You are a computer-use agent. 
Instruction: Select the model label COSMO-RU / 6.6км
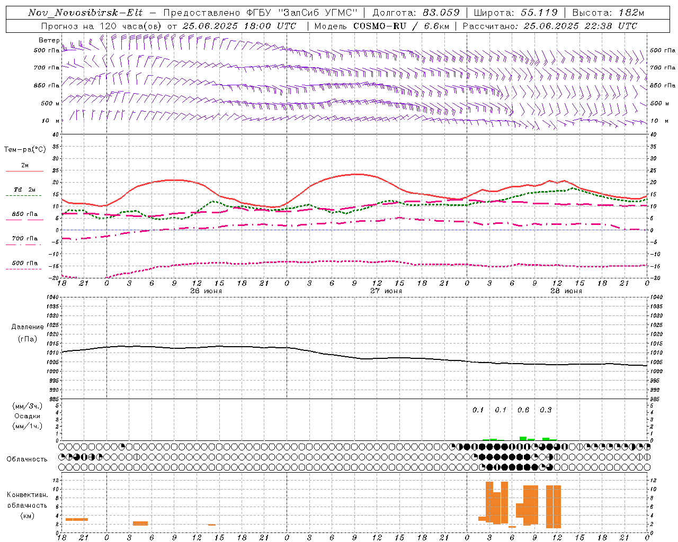click(402, 26)
